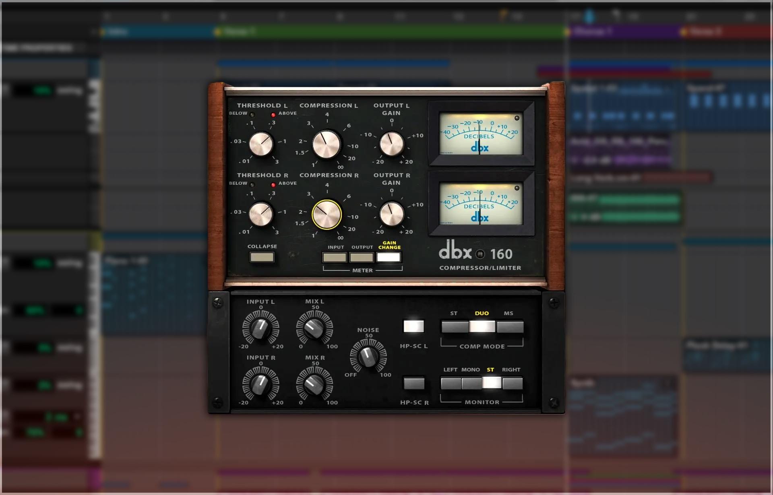
Task: Set comp mode to ST
Action: pyautogui.click(x=455, y=326)
